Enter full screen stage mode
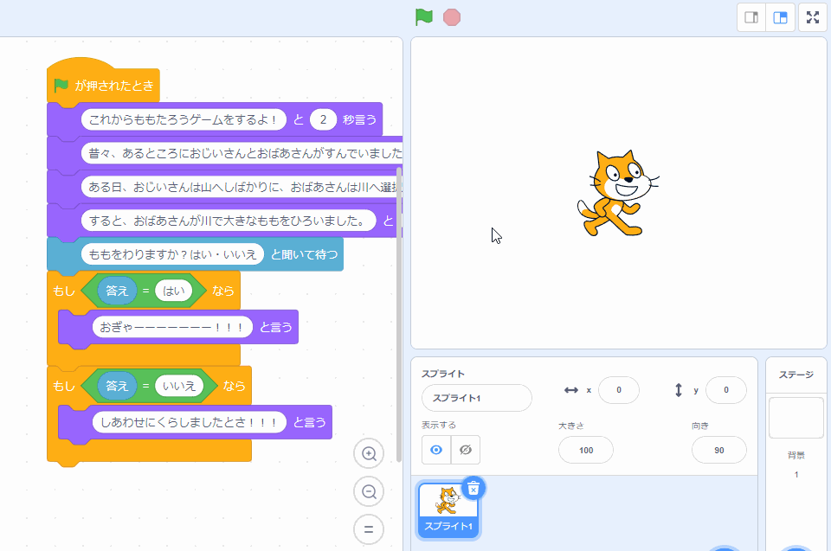The width and height of the screenshot is (831, 551). [x=813, y=17]
